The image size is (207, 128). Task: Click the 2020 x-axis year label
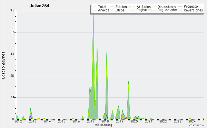(134, 121)
